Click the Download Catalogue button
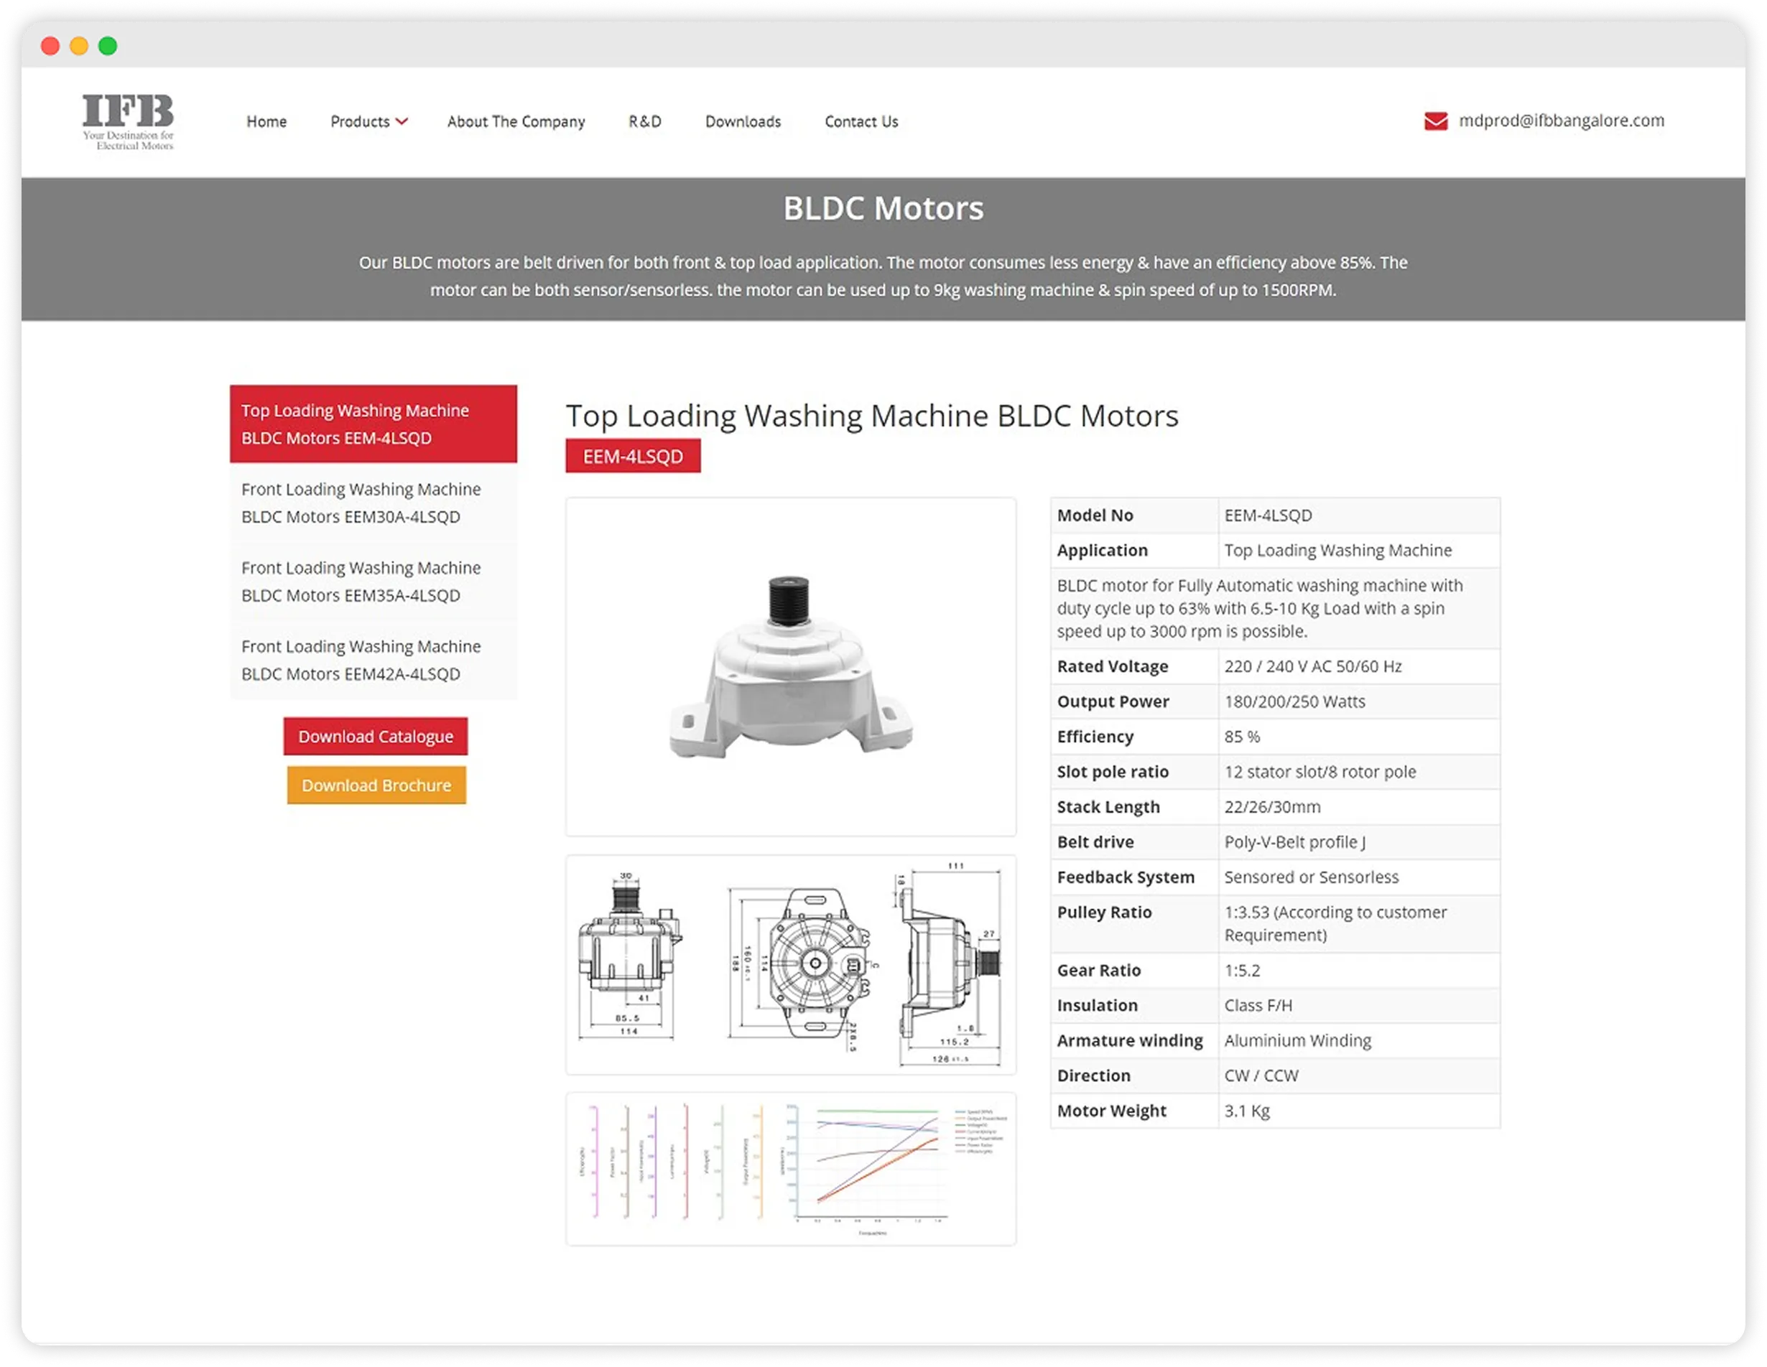 (376, 736)
